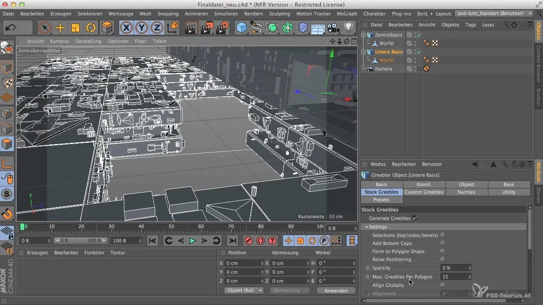Collapse Zentralbasis tree node
The image size is (543, 305).
(x=364, y=35)
